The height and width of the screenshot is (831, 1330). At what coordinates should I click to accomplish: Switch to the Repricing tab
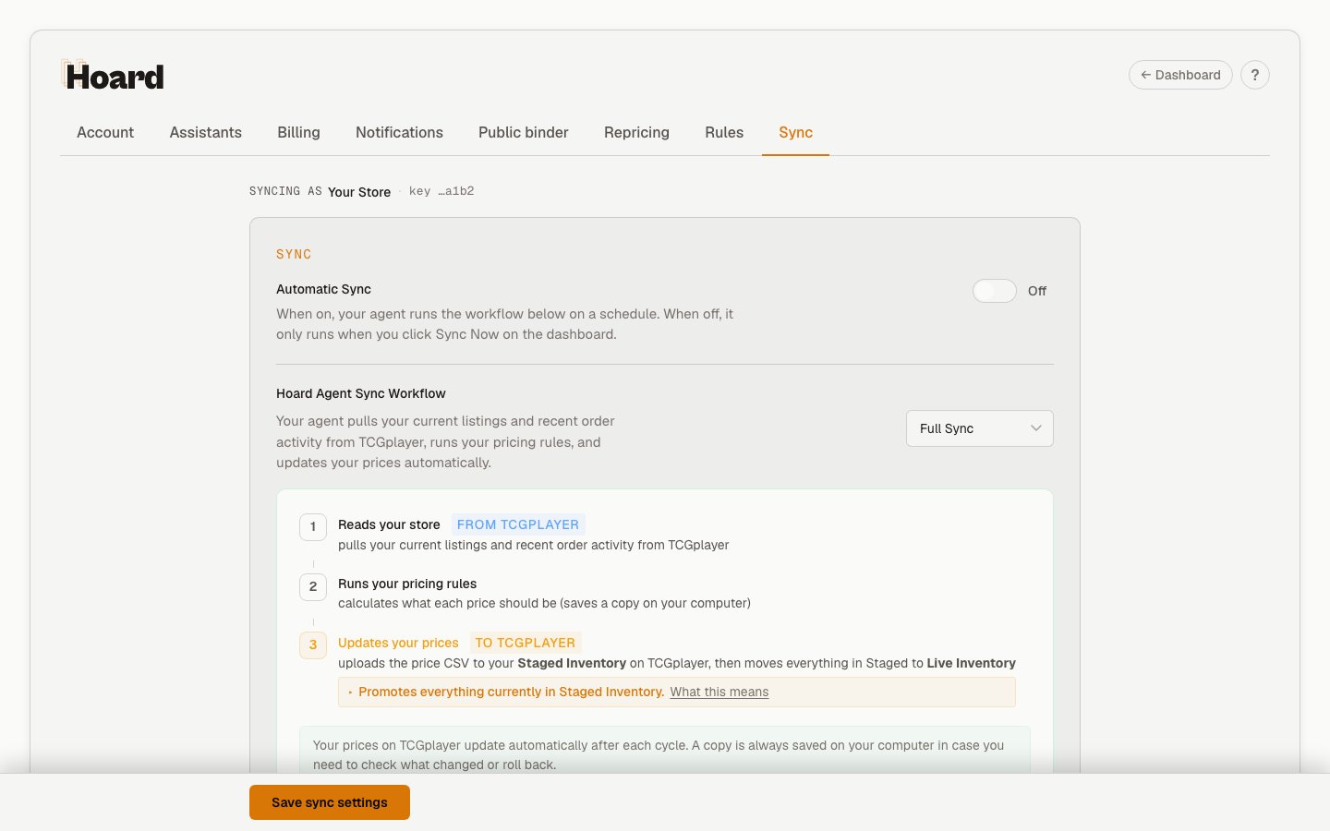tap(636, 132)
